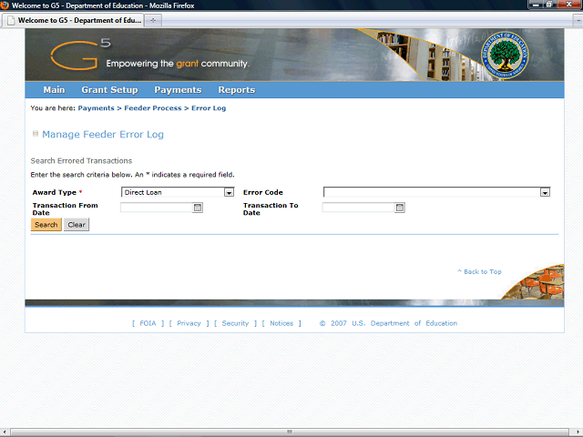Click the Firefox icon in title bar
This screenshot has width=583, height=437.
pos(5,5)
